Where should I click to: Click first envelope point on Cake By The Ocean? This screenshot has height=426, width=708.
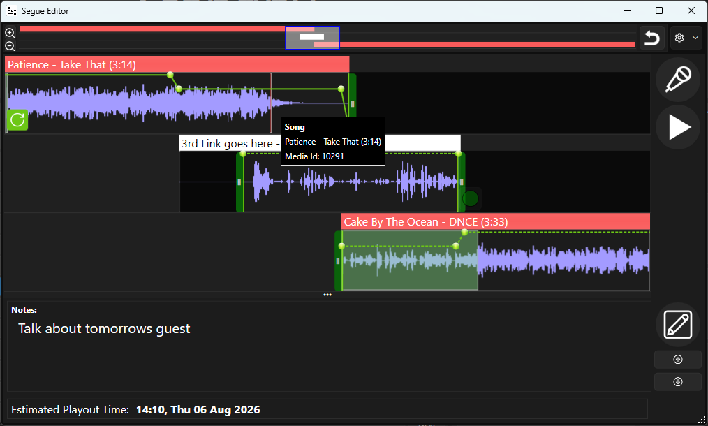(x=341, y=247)
